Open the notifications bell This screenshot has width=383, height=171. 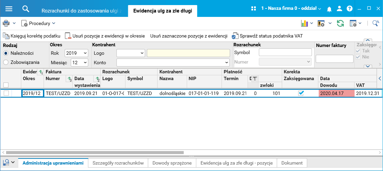(x=329, y=9)
